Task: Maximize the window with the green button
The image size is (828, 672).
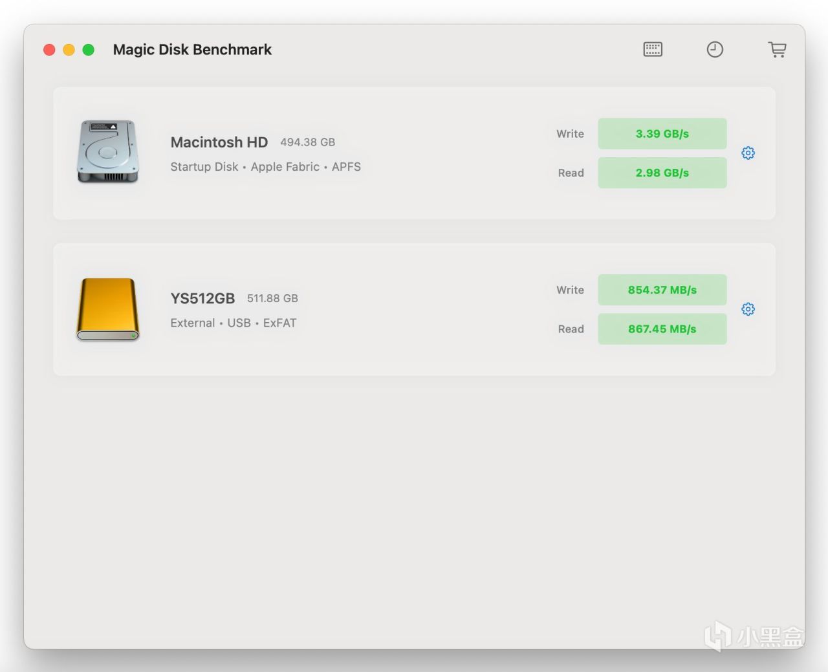Action: [x=89, y=50]
